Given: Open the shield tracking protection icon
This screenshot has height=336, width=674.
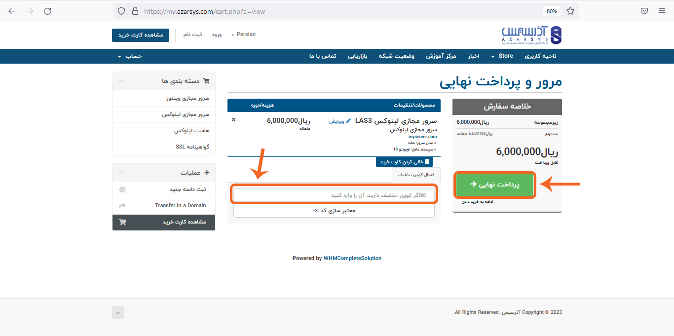Looking at the screenshot, I should point(121,11).
